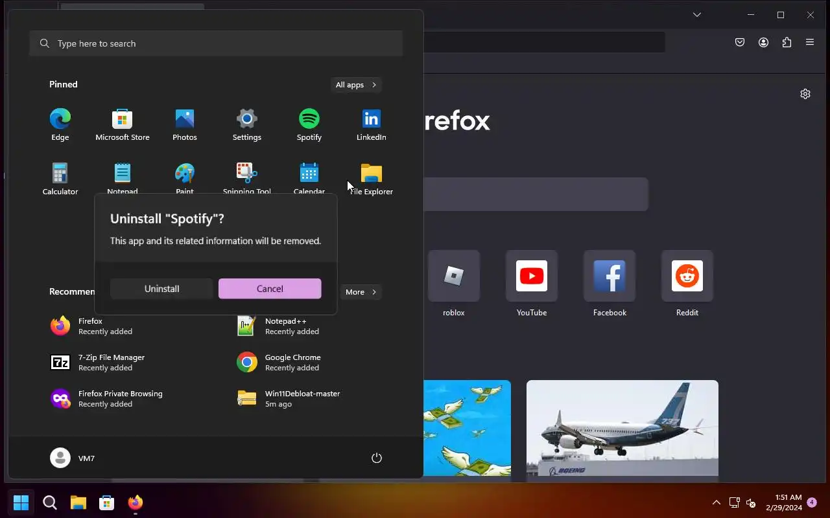Open Snipping Tool from pinned apps

coord(247,177)
